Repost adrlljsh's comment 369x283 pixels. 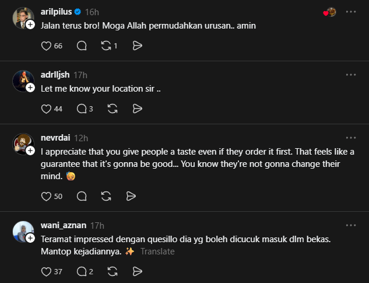tap(113, 109)
